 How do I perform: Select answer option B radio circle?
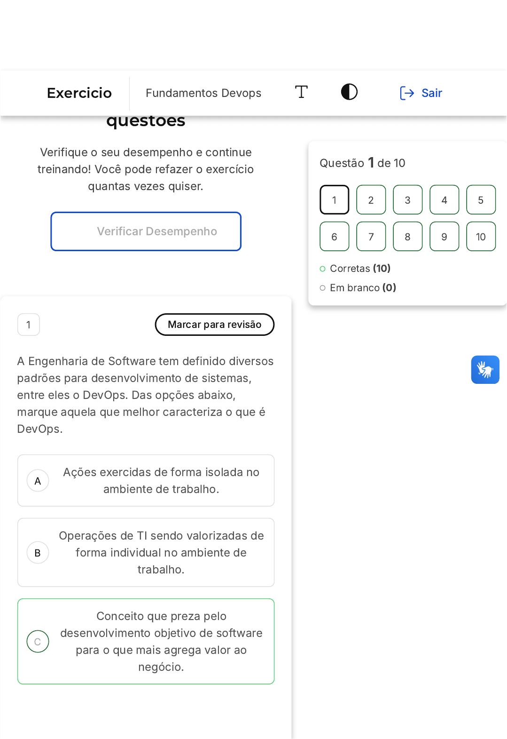coord(38,553)
